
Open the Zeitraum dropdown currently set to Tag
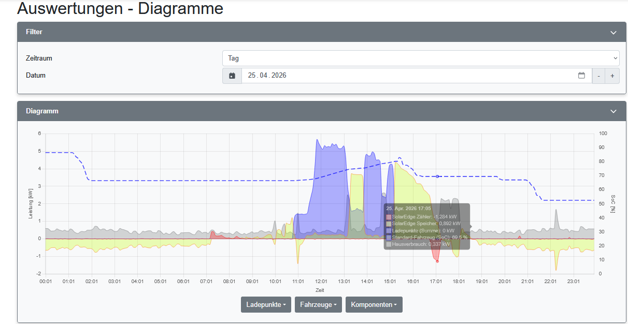click(421, 58)
